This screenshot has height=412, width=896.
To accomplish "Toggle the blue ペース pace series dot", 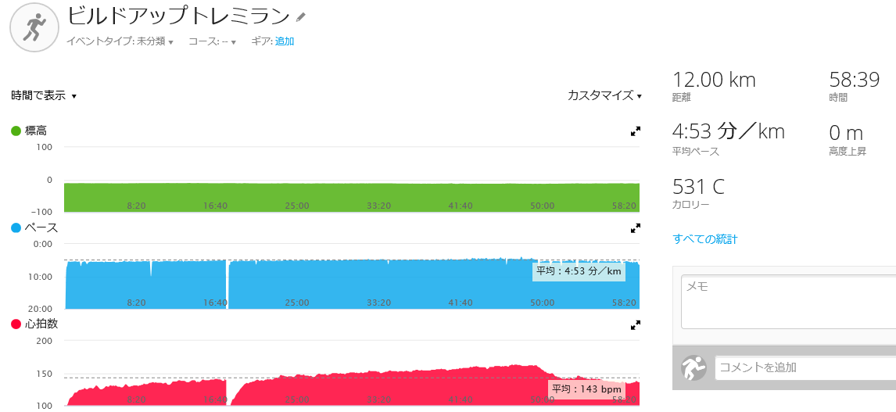I will point(16,227).
